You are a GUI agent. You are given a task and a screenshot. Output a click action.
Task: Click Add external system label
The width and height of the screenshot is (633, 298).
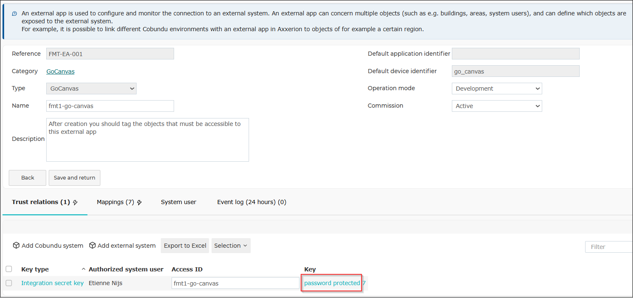click(127, 246)
